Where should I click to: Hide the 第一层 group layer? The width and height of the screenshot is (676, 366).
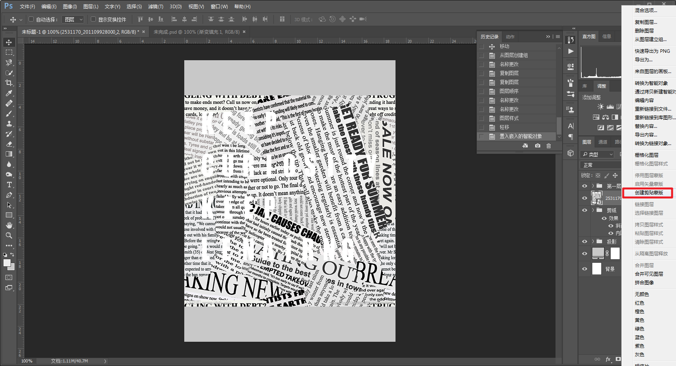click(584, 186)
